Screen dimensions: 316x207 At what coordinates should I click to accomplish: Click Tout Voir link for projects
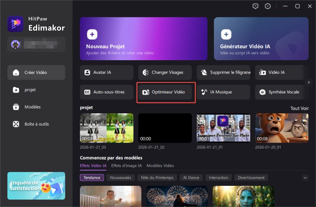(x=300, y=109)
